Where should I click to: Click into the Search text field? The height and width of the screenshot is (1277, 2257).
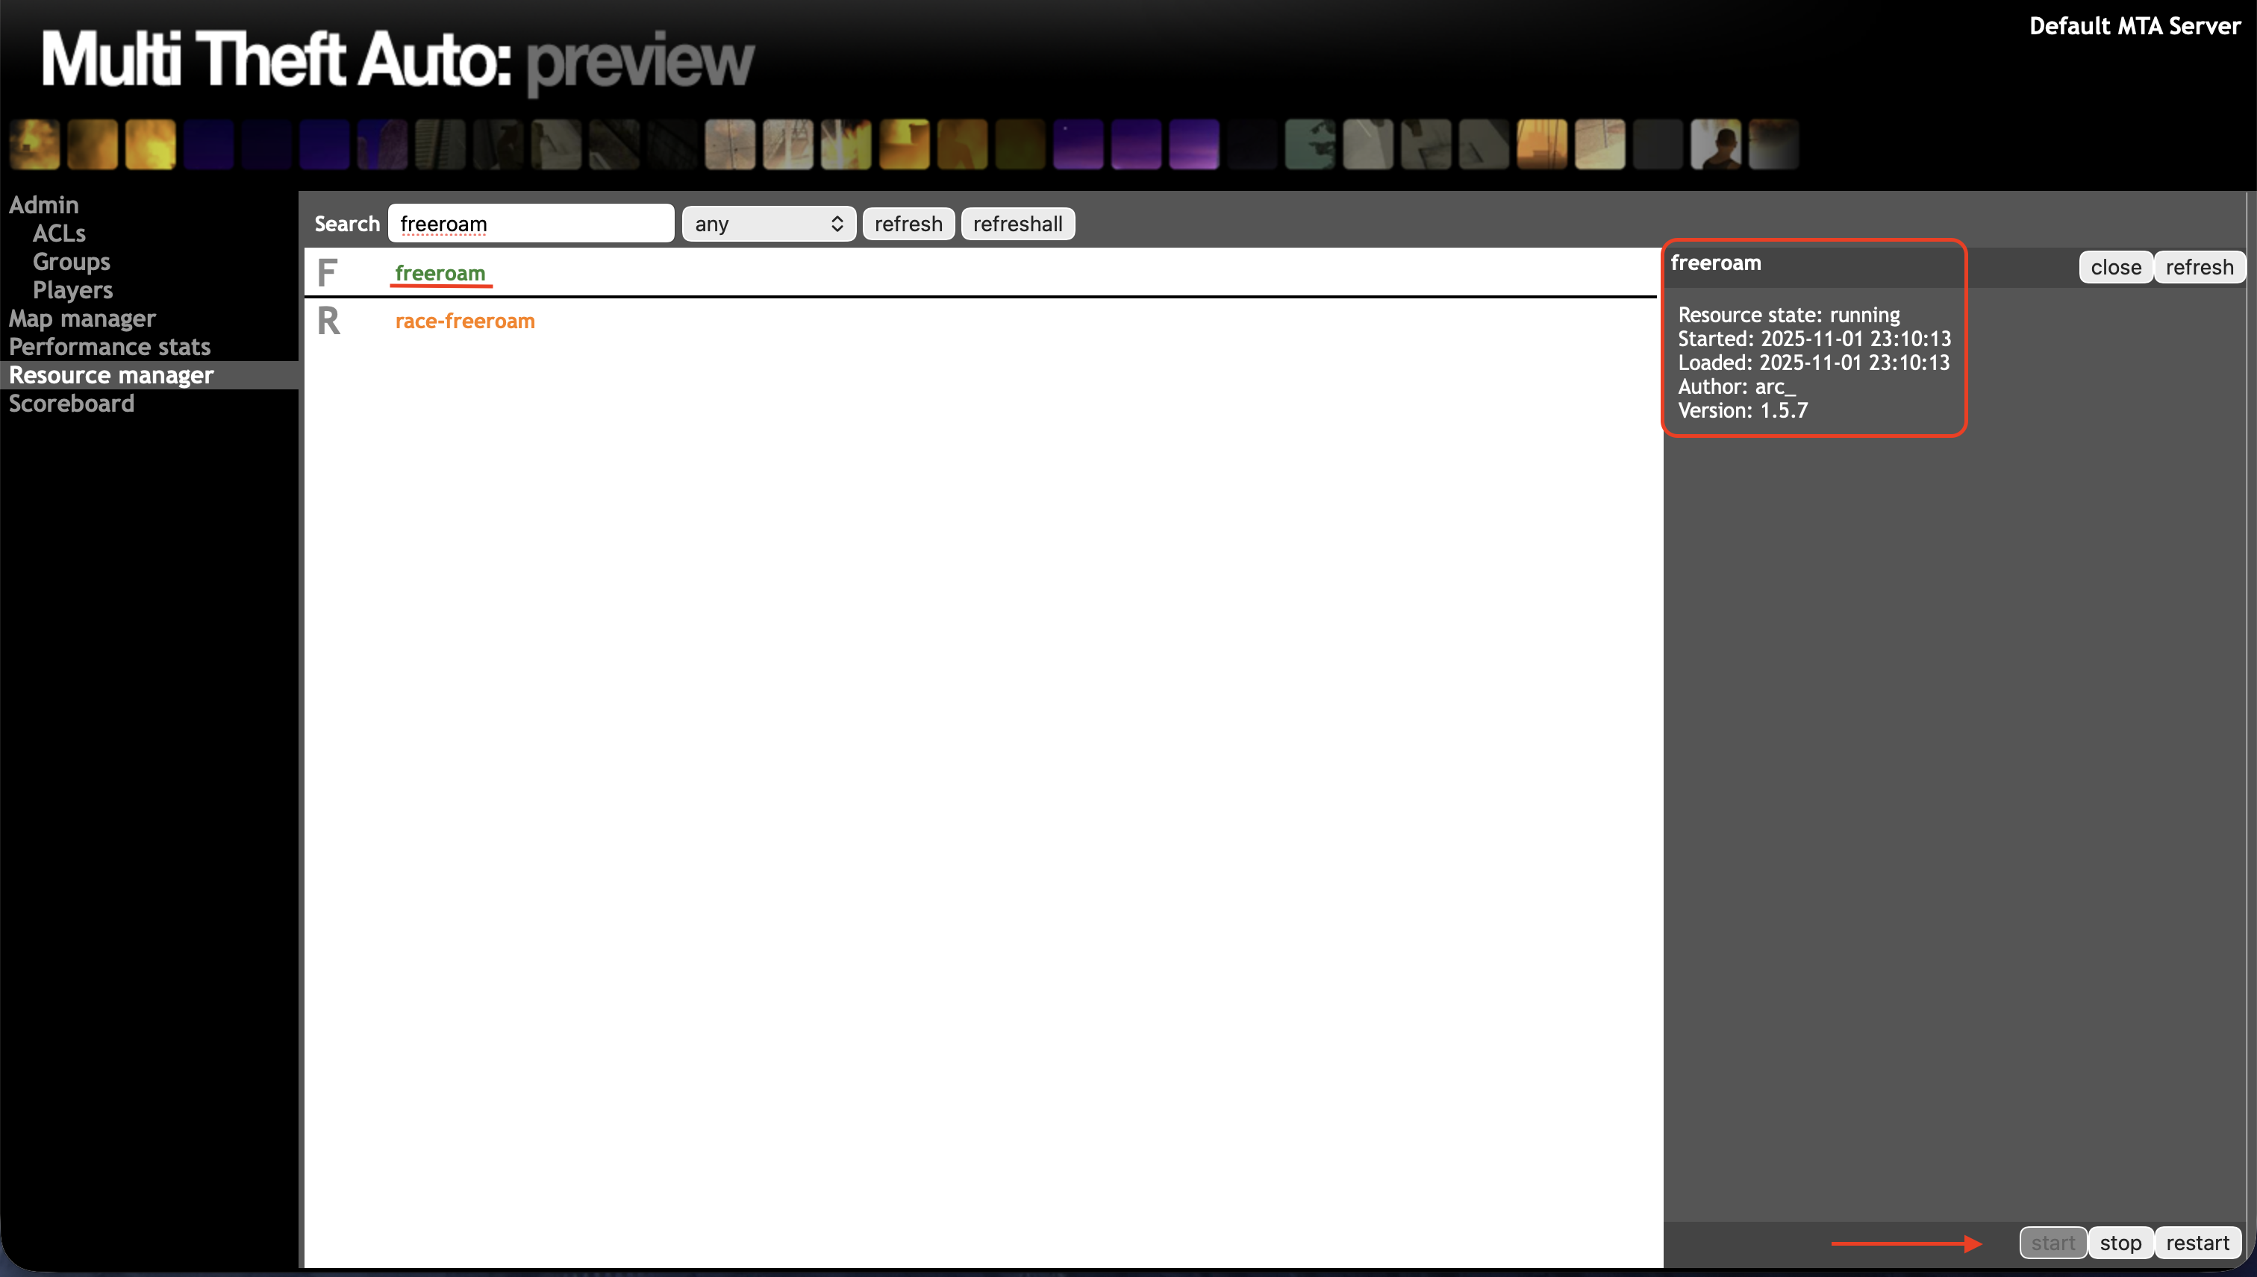[530, 224]
